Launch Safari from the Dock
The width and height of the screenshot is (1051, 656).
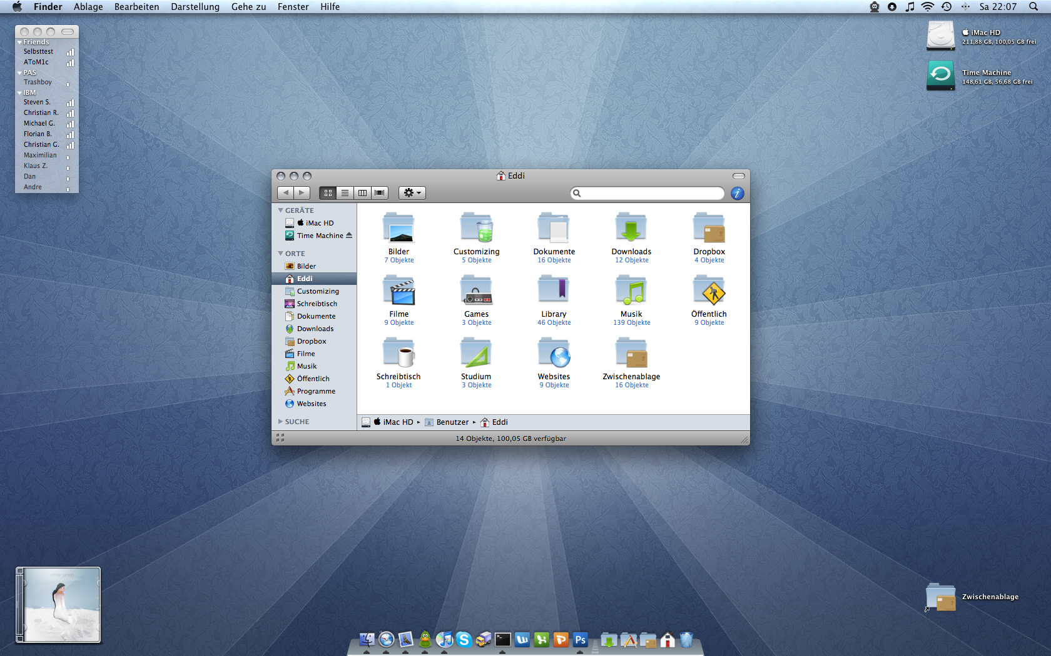pos(386,639)
